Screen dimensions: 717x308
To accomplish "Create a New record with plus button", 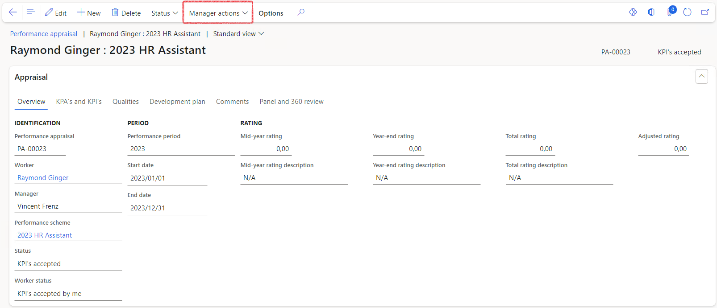I will pos(89,13).
